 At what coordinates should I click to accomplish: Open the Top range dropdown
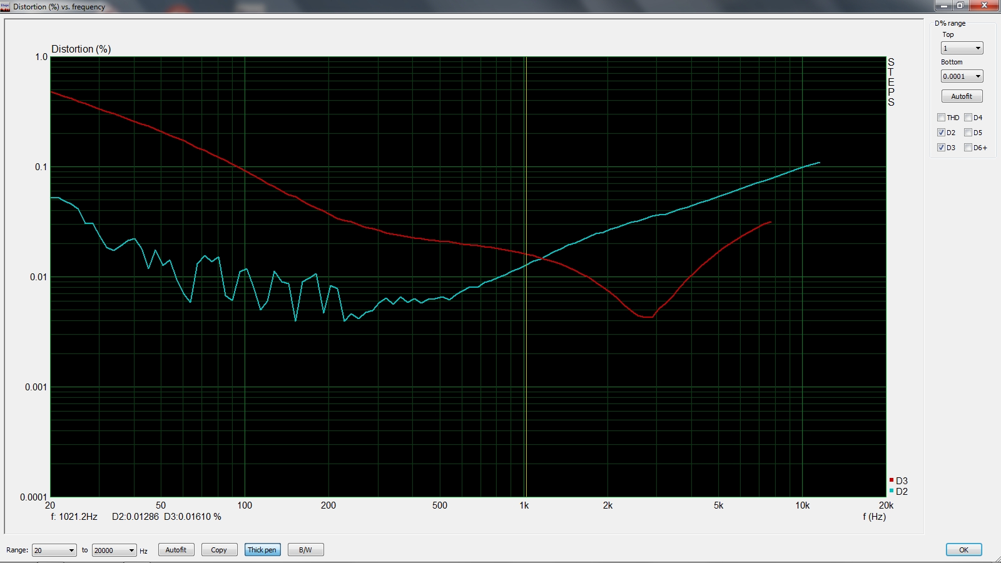tap(962, 48)
